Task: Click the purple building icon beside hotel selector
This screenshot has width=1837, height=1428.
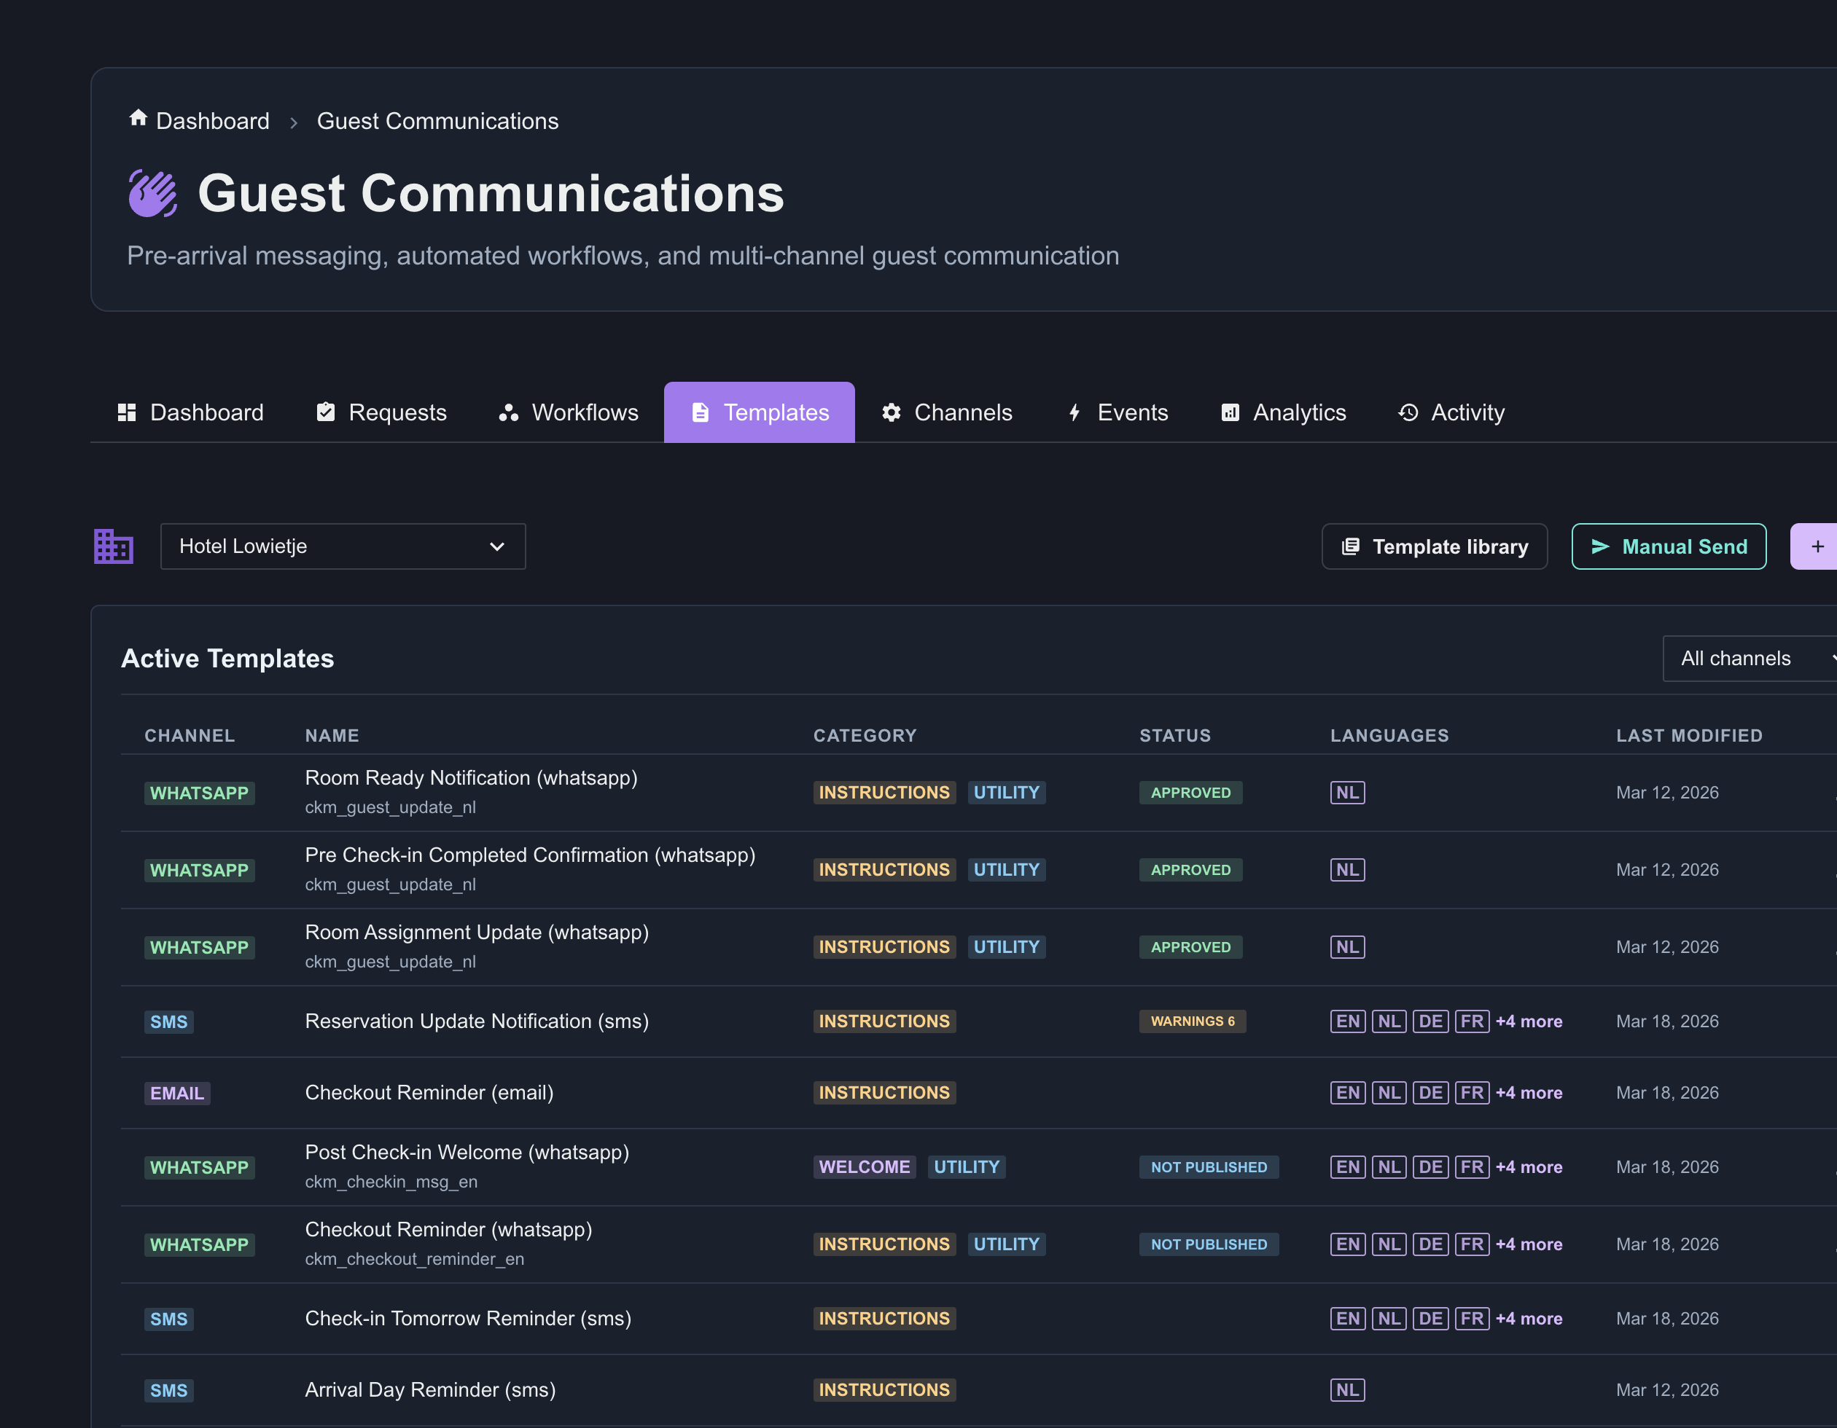Action: 114,546
